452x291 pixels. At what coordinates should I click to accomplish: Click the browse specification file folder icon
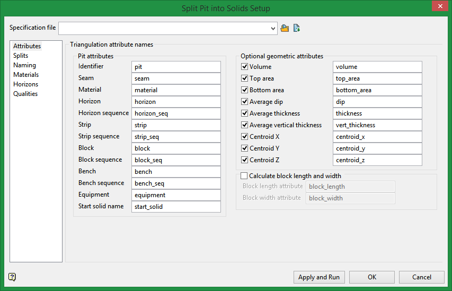(285, 28)
